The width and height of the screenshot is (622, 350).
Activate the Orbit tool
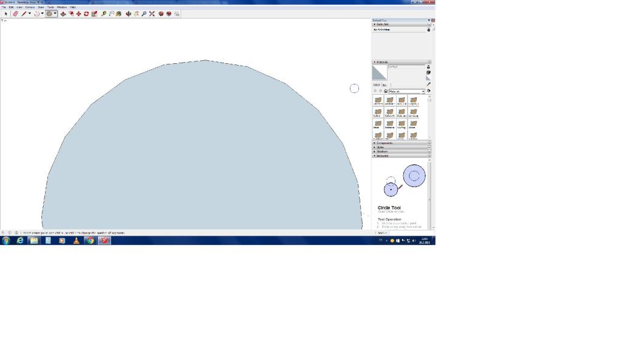click(x=128, y=13)
